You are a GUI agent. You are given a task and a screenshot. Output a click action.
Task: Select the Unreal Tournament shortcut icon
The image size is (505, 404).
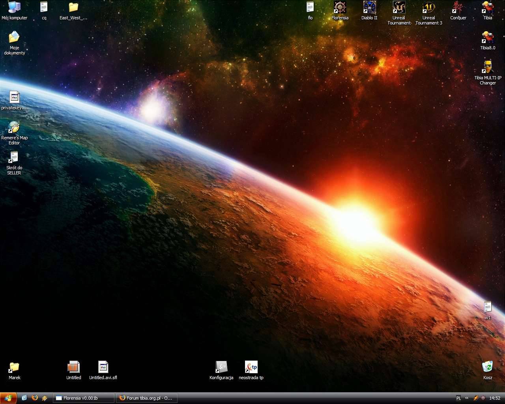pos(399,13)
